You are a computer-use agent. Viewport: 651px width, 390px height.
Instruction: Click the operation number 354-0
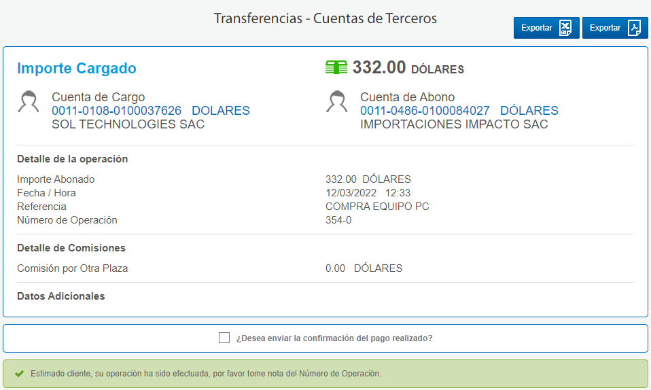point(338,220)
